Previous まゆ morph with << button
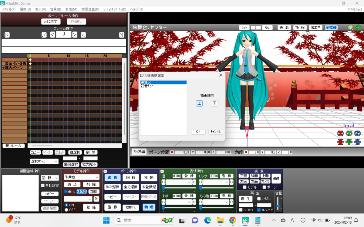 [163, 202]
